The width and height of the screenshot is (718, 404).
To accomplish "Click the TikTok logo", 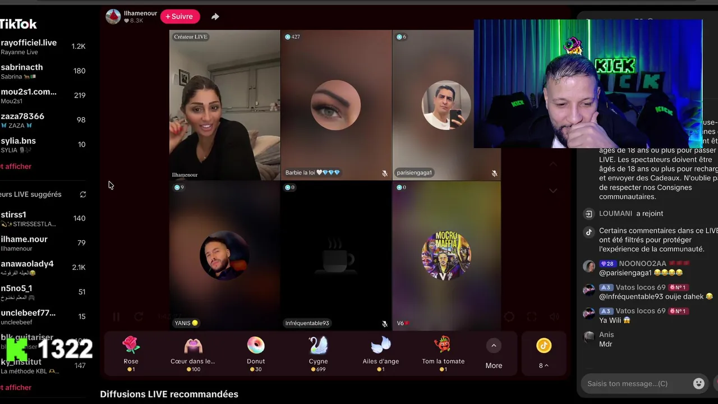I will pos(18,24).
